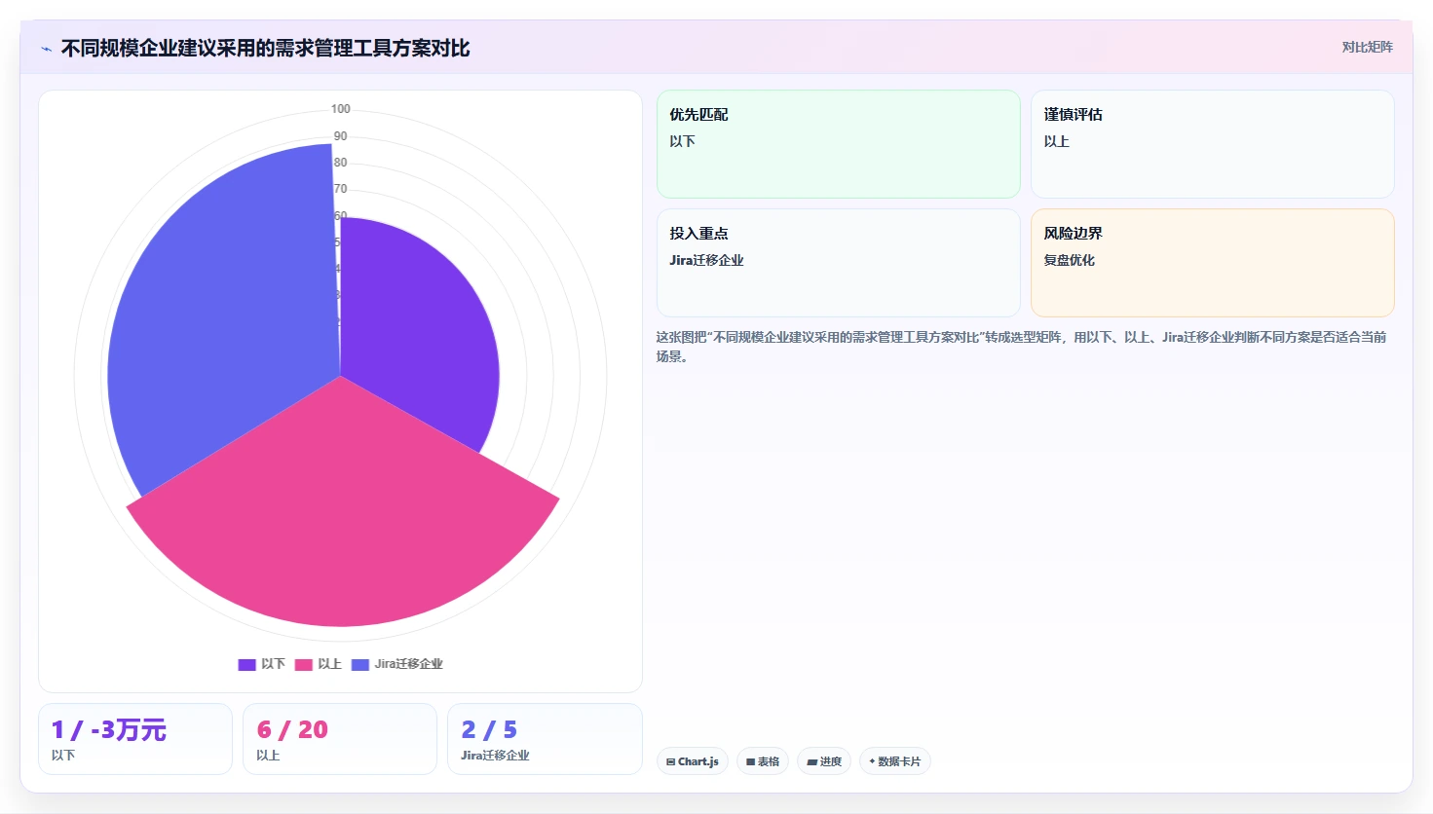This screenshot has width=1433, height=814.
Task: Click the 表格 tag chip
Action: tap(763, 761)
